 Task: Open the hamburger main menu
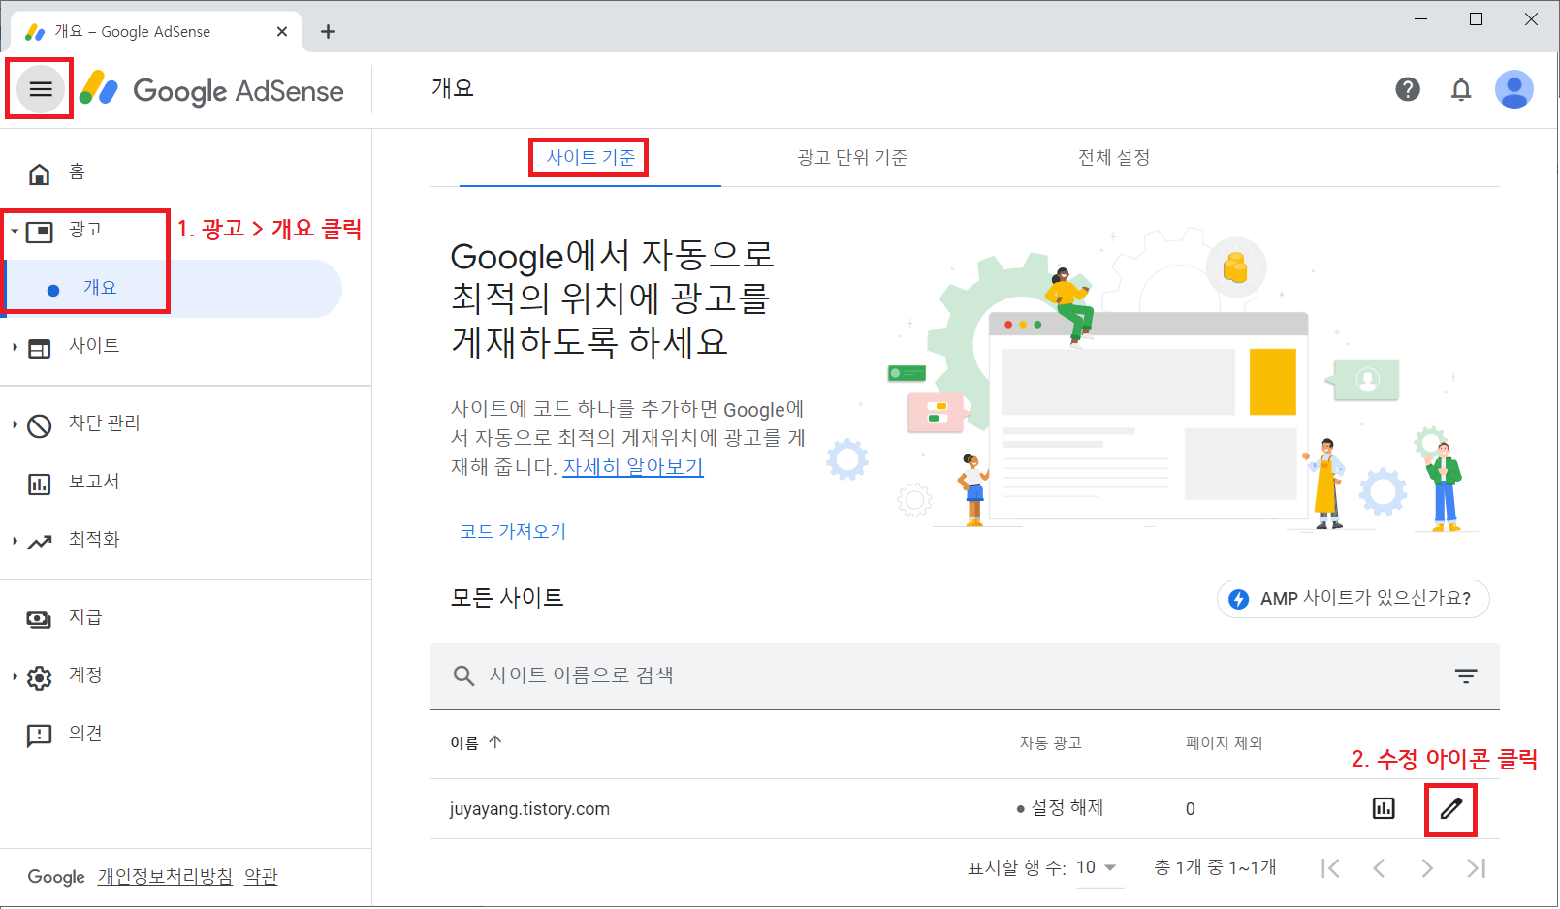(x=41, y=89)
